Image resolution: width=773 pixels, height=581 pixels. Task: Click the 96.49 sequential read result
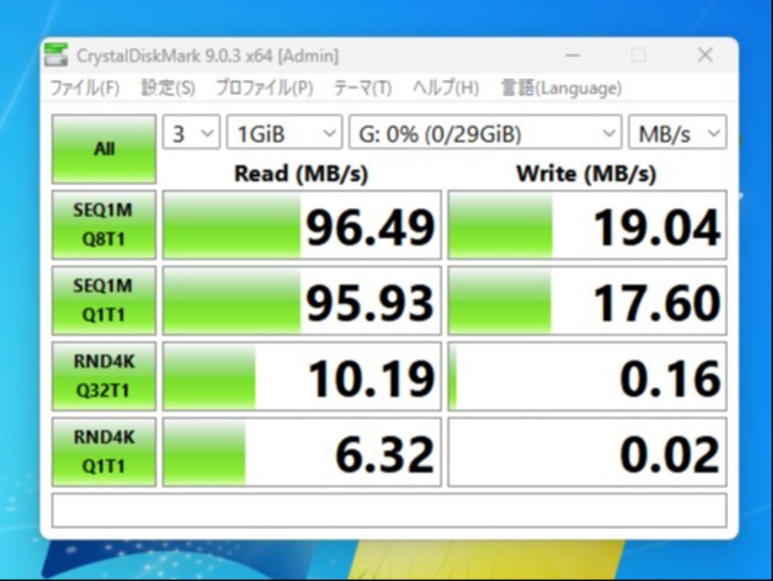click(x=301, y=224)
